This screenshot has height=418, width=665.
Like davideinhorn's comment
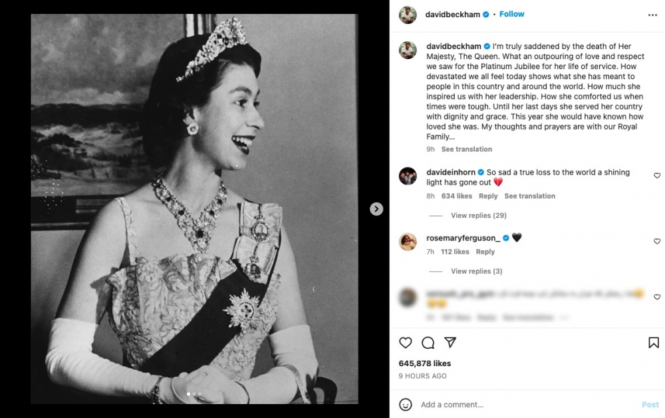coord(657,175)
